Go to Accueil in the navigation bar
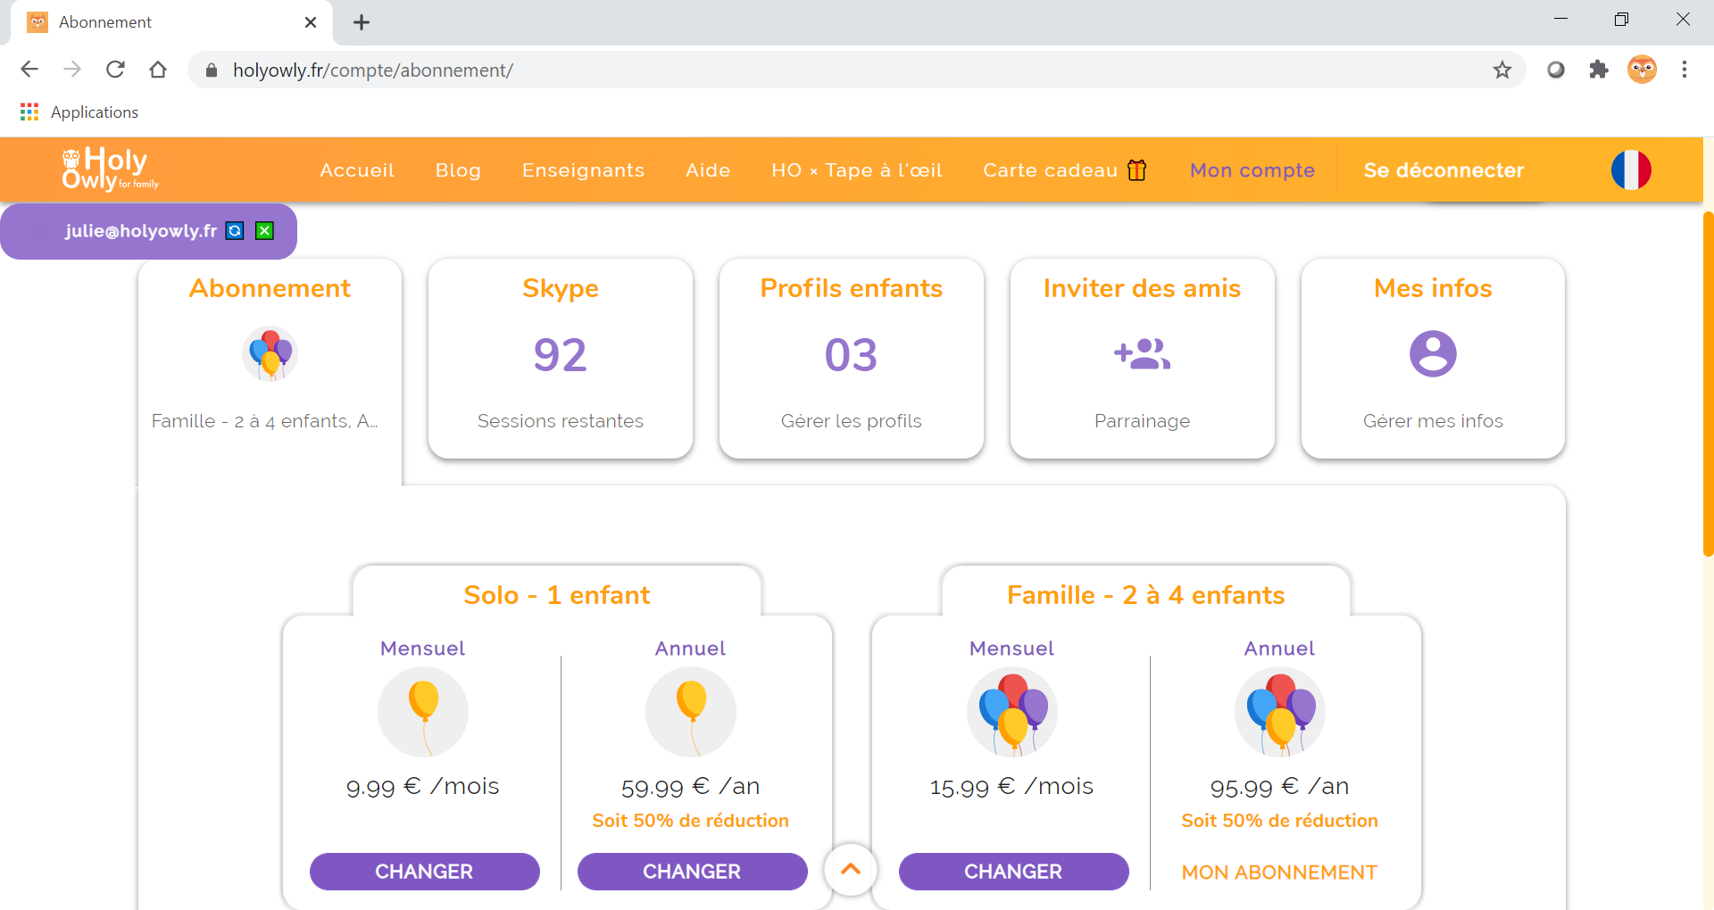1714x910 pixels. [357, 170]
